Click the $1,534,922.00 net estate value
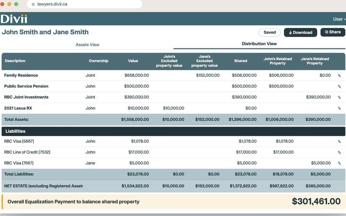Viewport: 346px width, 216px height. [135, 186]
